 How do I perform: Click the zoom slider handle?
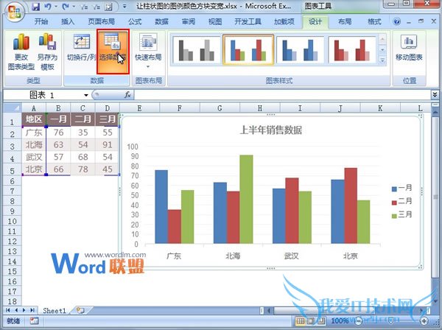coord(390,320)
